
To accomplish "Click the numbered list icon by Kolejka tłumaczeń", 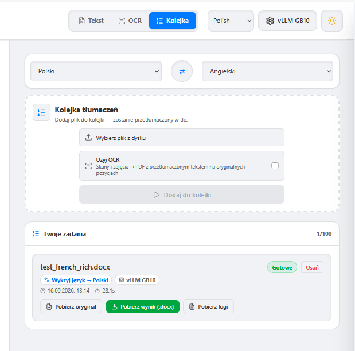I will coord(41,112).
